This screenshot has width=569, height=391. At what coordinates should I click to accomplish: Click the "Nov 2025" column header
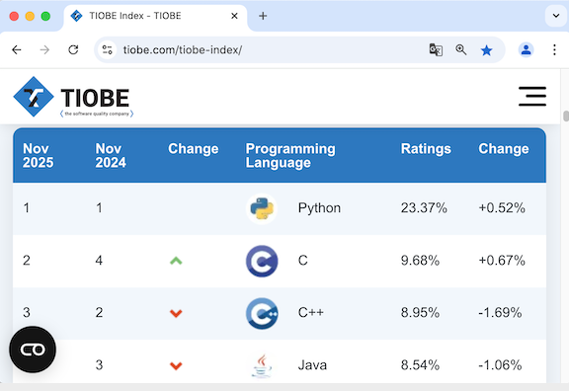pyautogui.click(x=39, y=156)
